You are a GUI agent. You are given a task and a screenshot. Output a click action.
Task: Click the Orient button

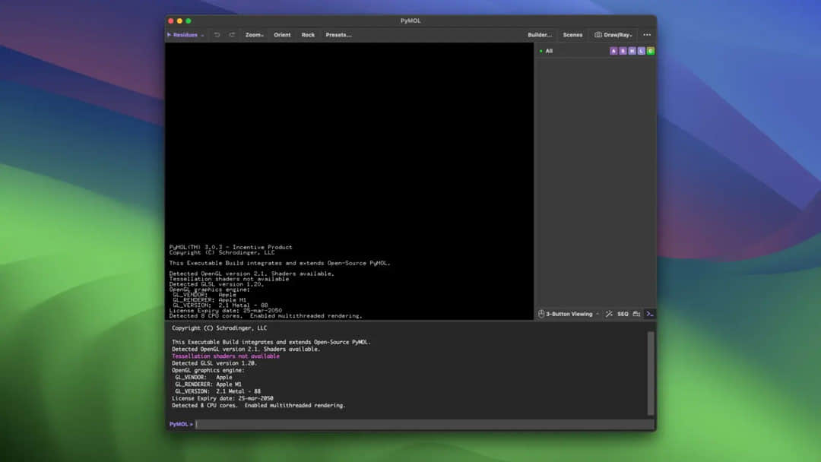[282, 35]
